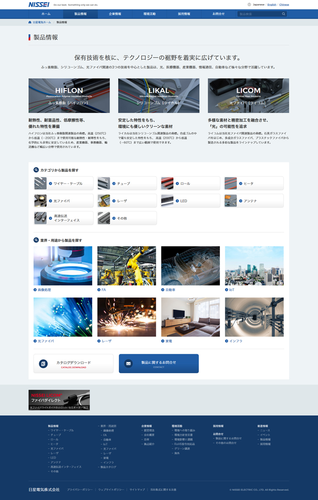Viewport: 318px width, 500px height.
Task: Click the envelope icon on 製品に関するお問合せ
Action: coord(128,363)
